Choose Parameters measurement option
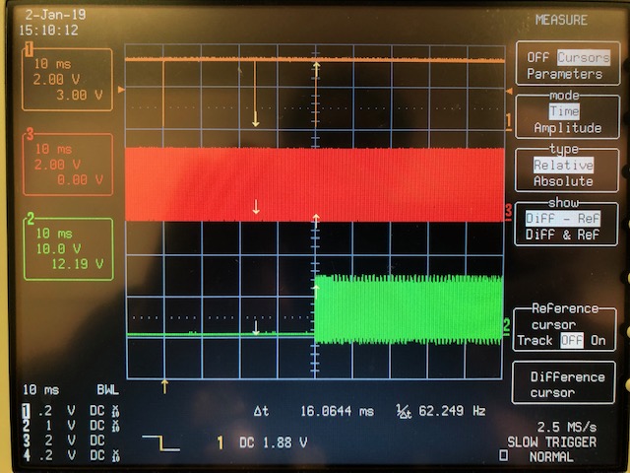630x473 pixels. click(564, 74)
